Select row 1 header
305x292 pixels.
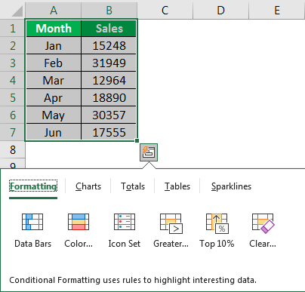pyautogui.click(x=13, y=28)
